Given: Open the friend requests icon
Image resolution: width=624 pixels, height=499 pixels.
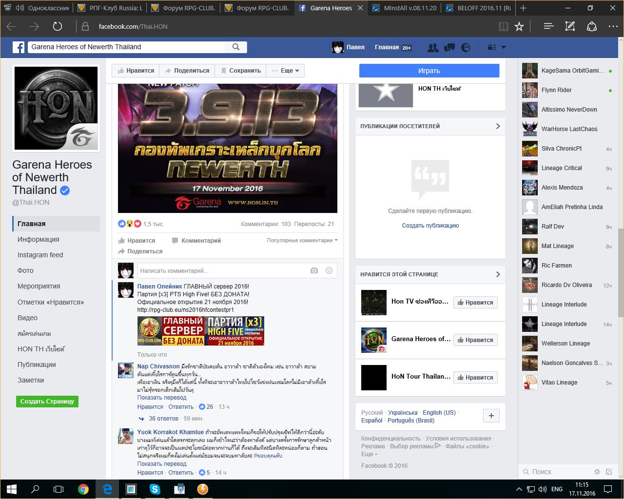Looking at the screenshot, I should click(x=433, y=47).
